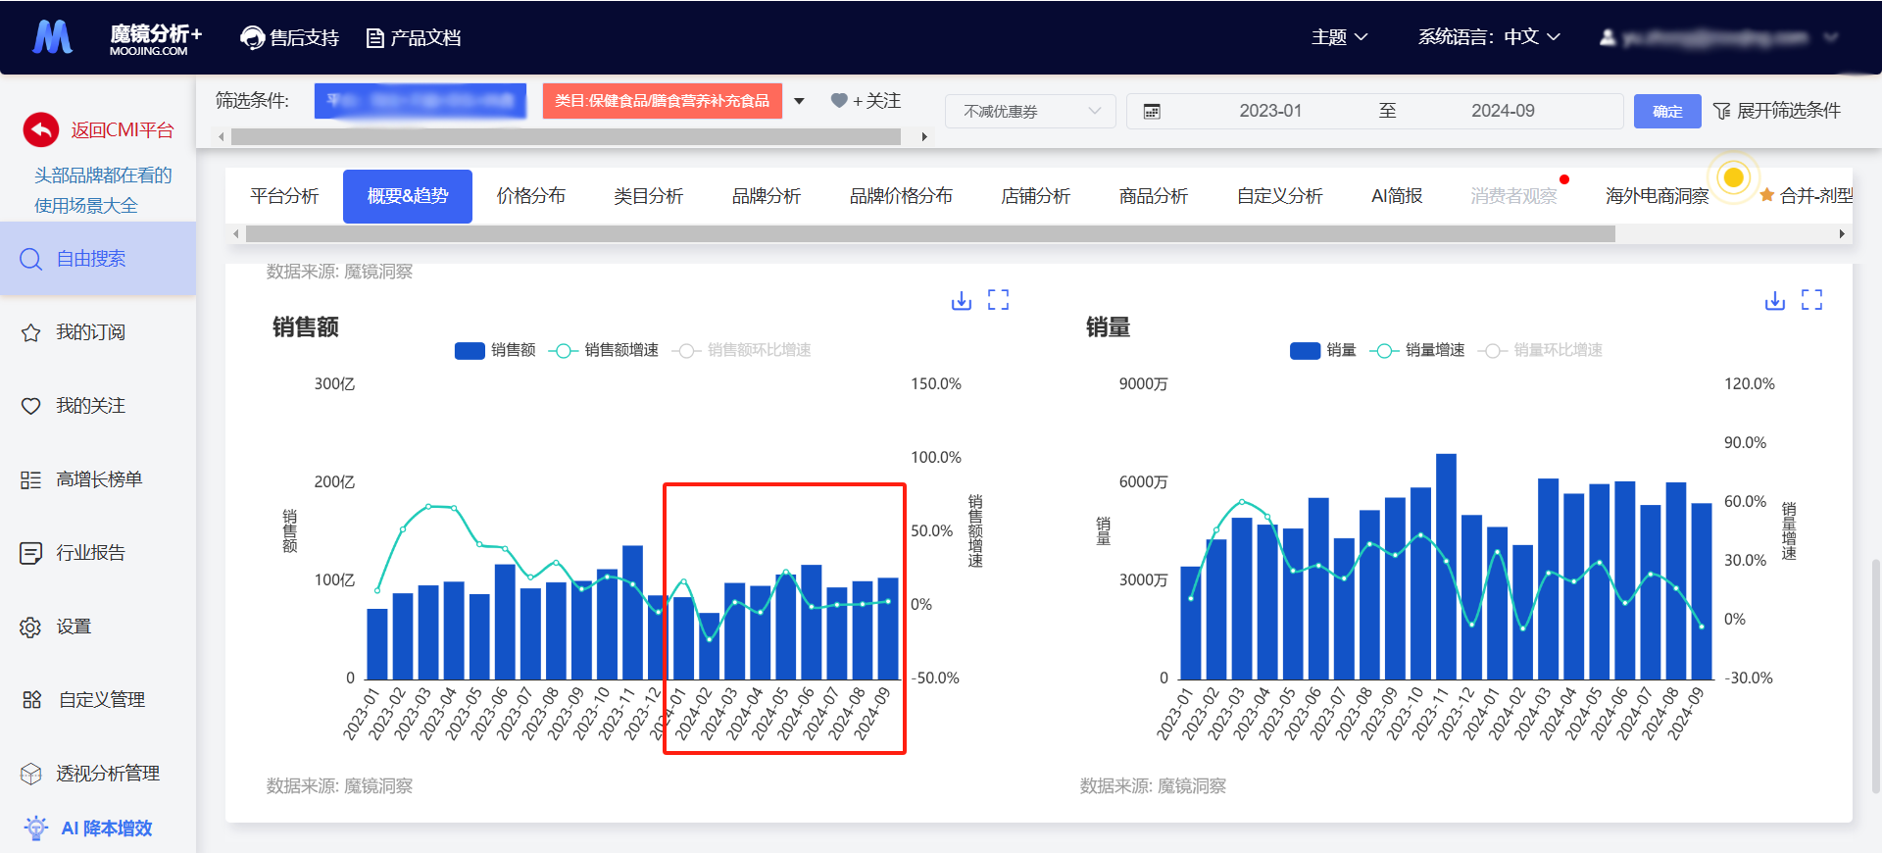This screenshot has width=1882, height=853.
Task: Open the 自定义分析 tab
Action: pyautogui.click(x=1280, y=196)
